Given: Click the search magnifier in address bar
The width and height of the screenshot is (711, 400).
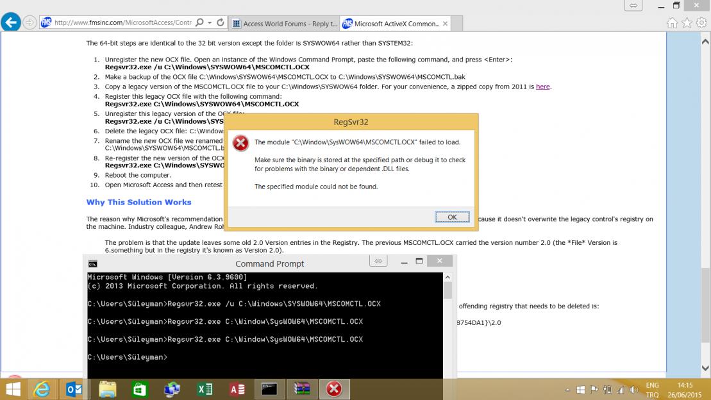Looking at the screenshot, I should point(199,22).
